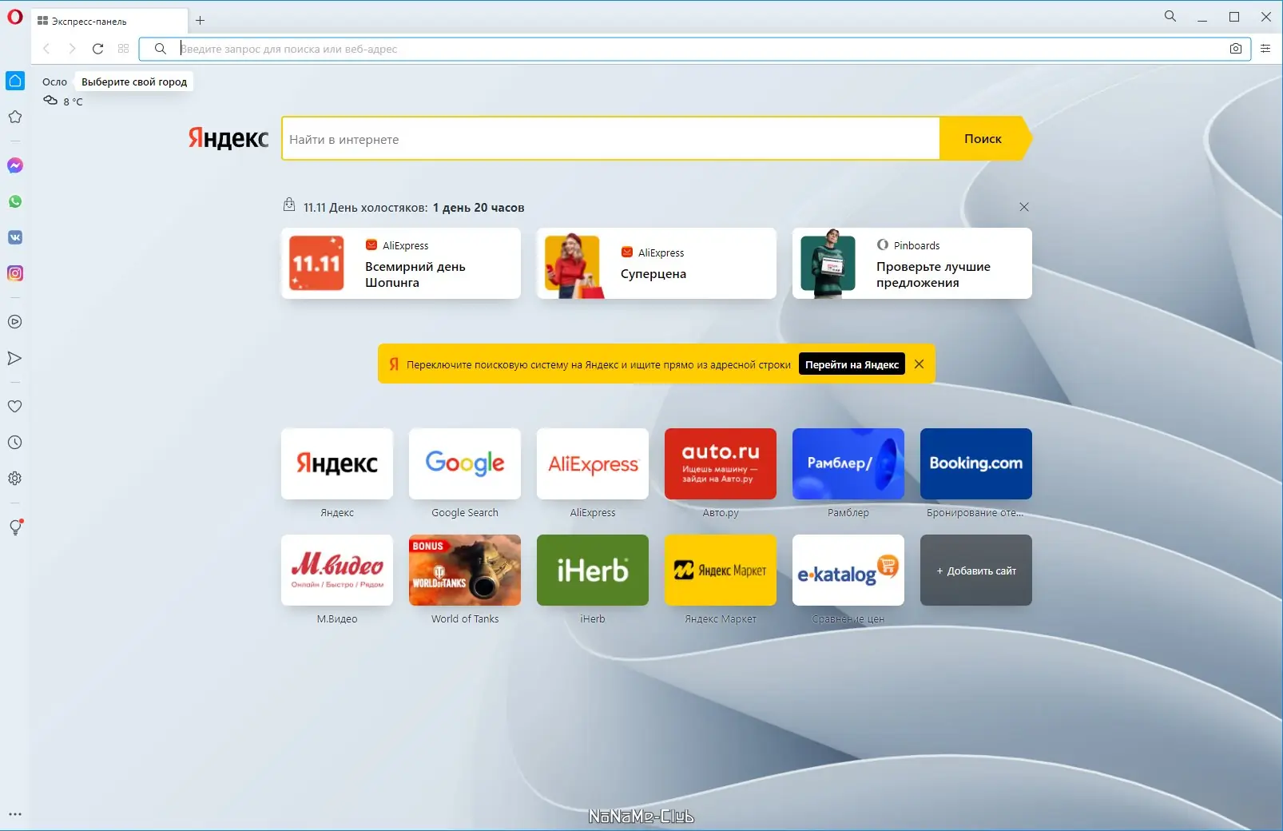Click the address bar search field
Viewport: 1283px width, 831px height.
click(x=695, y=49)
